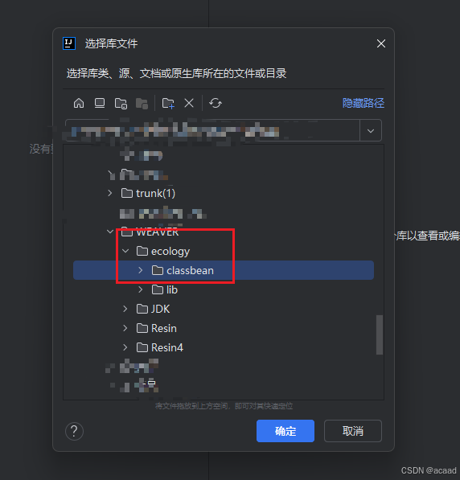Expand the JDK folder chevron
Viewport: 460px width, 480px height.
pos(125,309)
